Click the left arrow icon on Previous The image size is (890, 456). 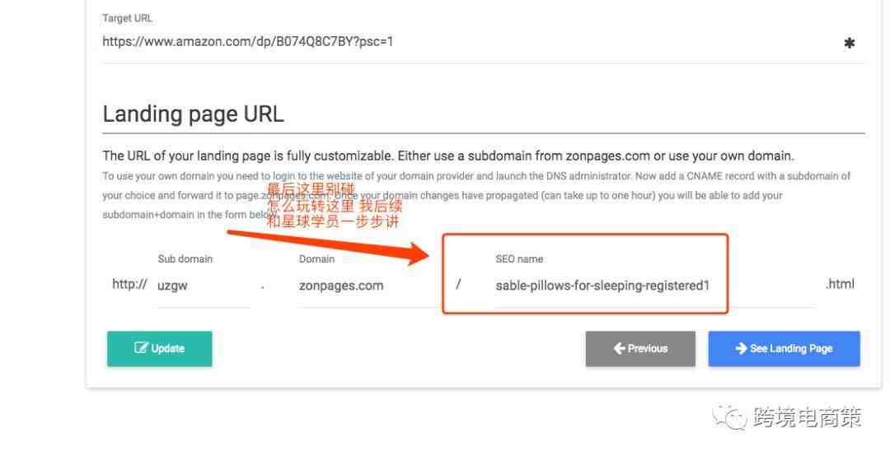coord(619,348)
